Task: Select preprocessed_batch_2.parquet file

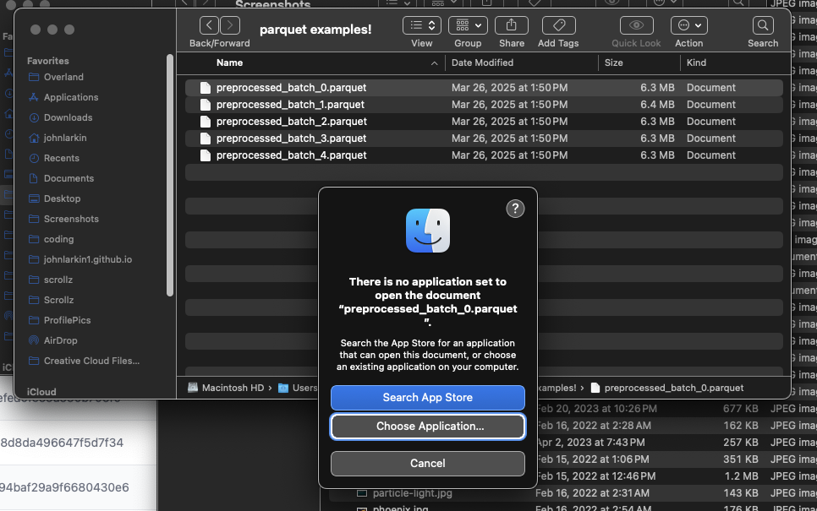Action: click(x=484, y=122)
